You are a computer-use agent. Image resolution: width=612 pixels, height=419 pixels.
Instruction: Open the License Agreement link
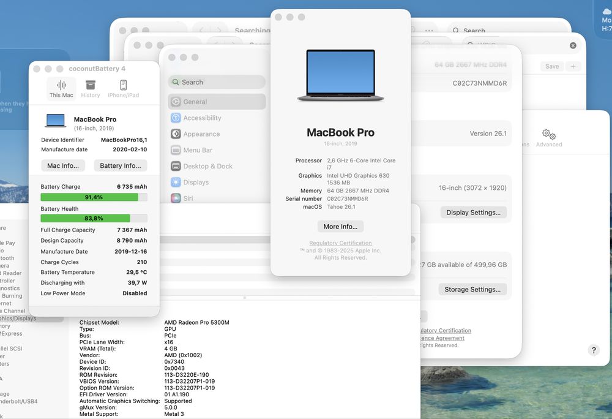click(442, 338)
